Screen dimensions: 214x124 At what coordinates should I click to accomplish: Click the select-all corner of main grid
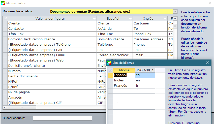5,19
